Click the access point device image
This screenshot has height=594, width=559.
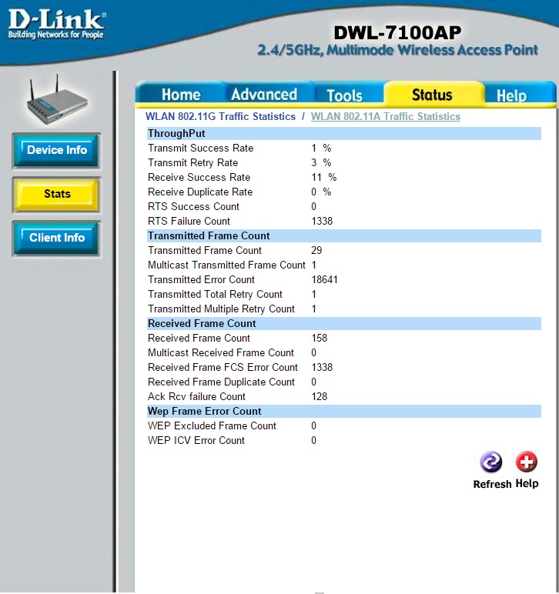click(x=57, y=100)
